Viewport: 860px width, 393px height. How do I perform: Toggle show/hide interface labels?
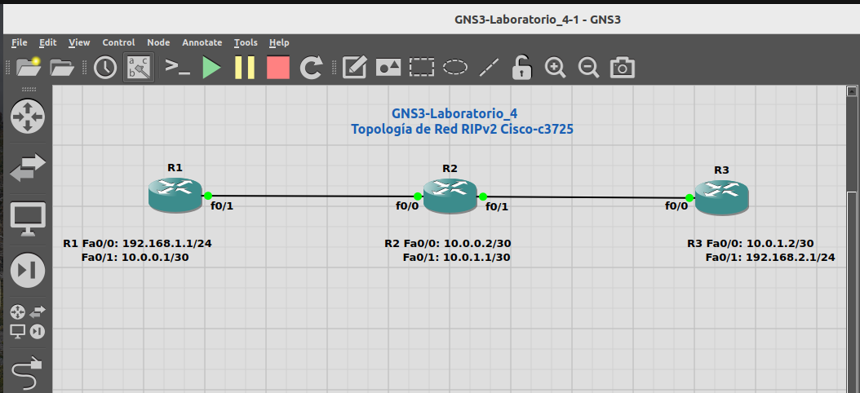pos(139,68)
